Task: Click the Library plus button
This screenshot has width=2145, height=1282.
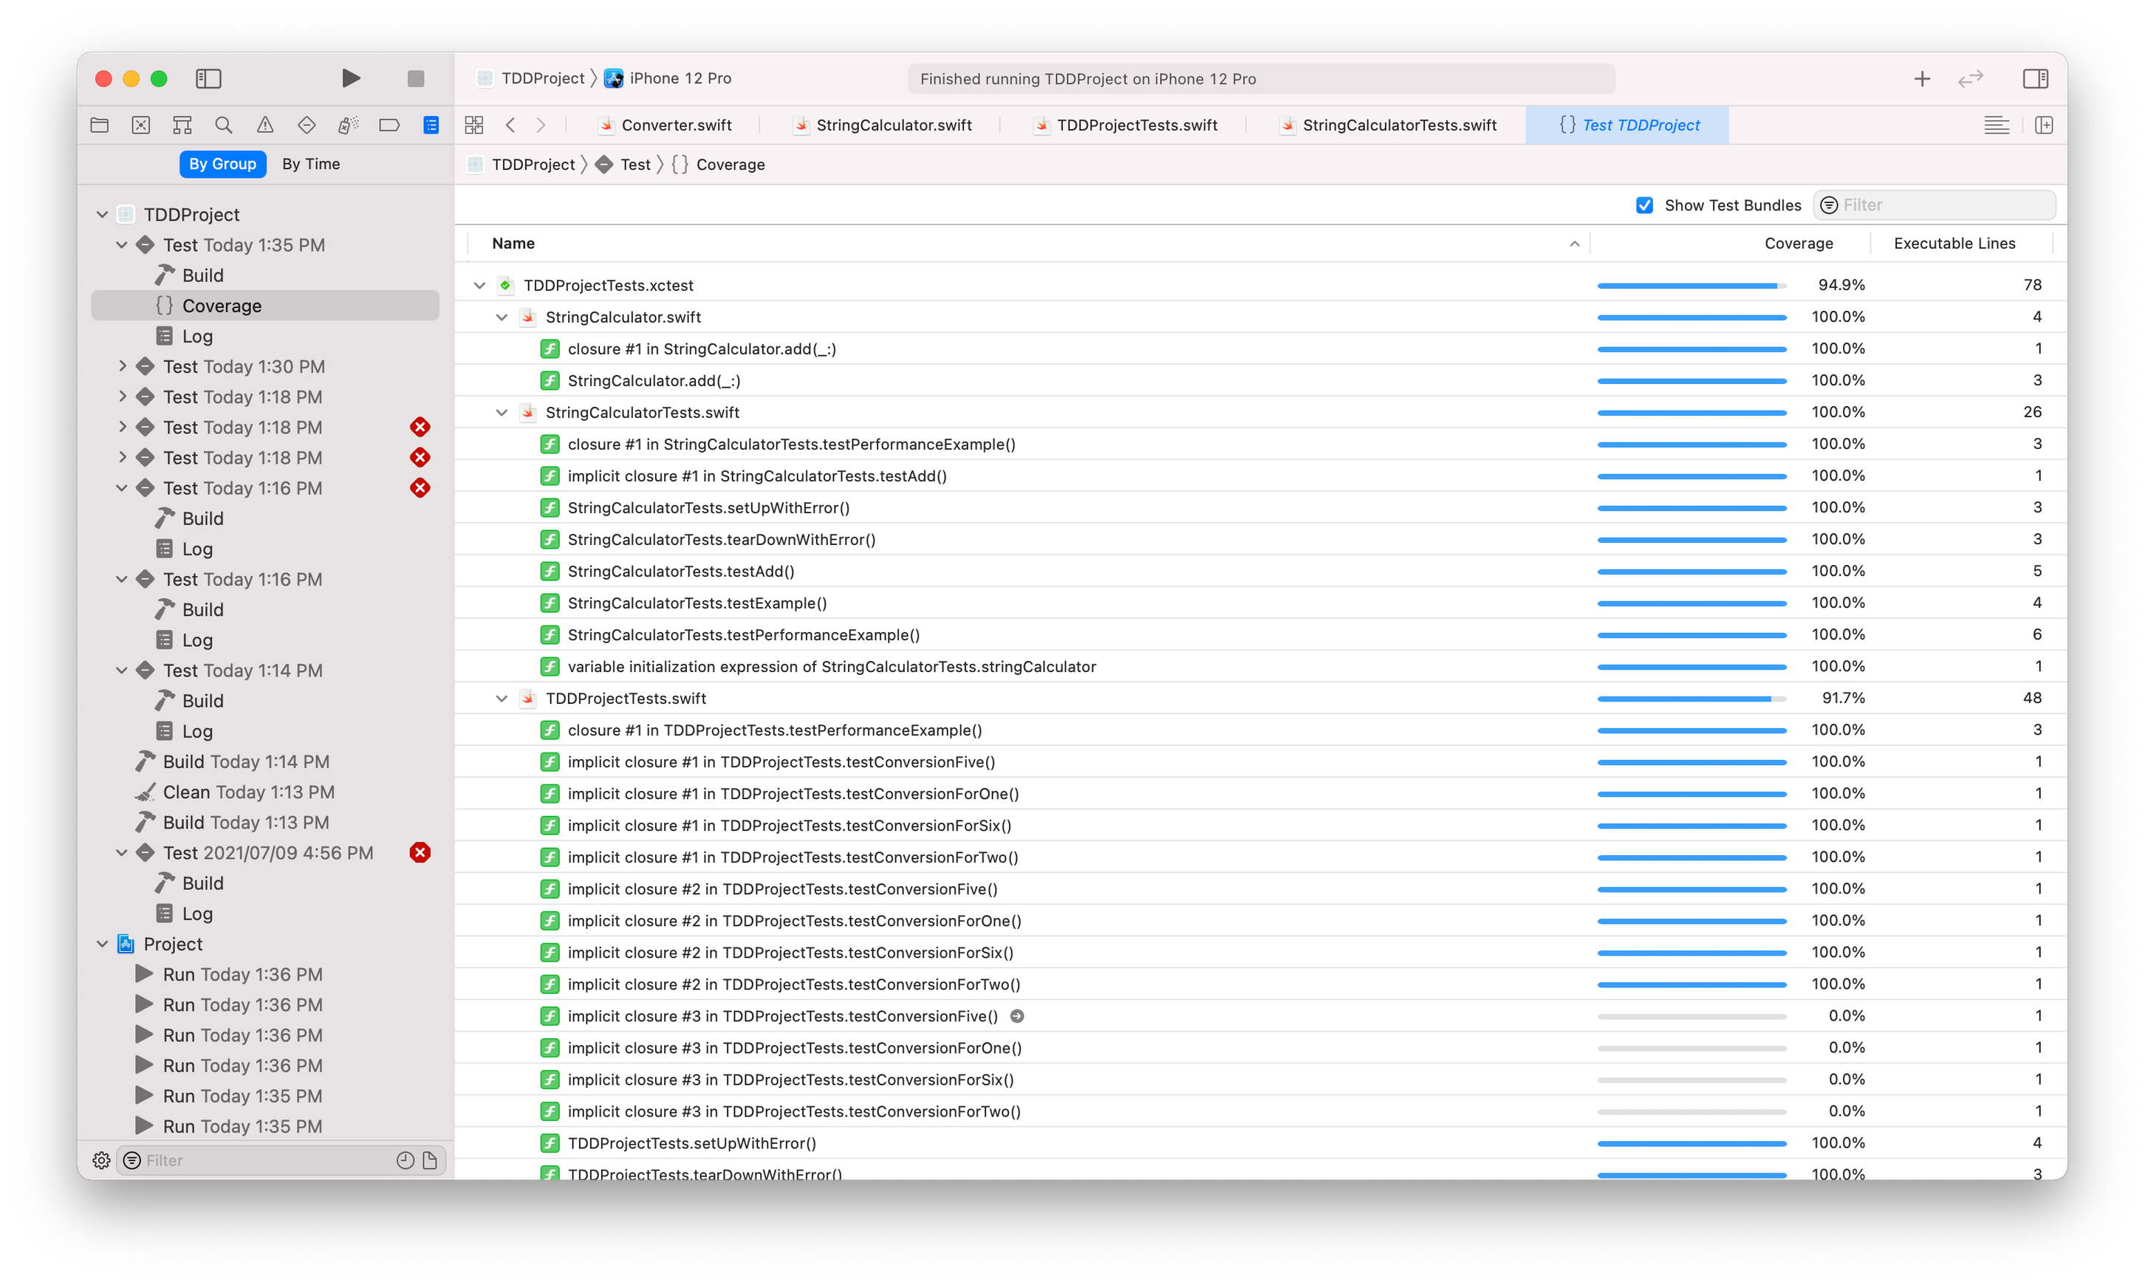Action: (1921, 78)
